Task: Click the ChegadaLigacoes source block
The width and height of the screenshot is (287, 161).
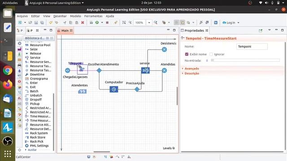Action: click(x=67, y=70)
